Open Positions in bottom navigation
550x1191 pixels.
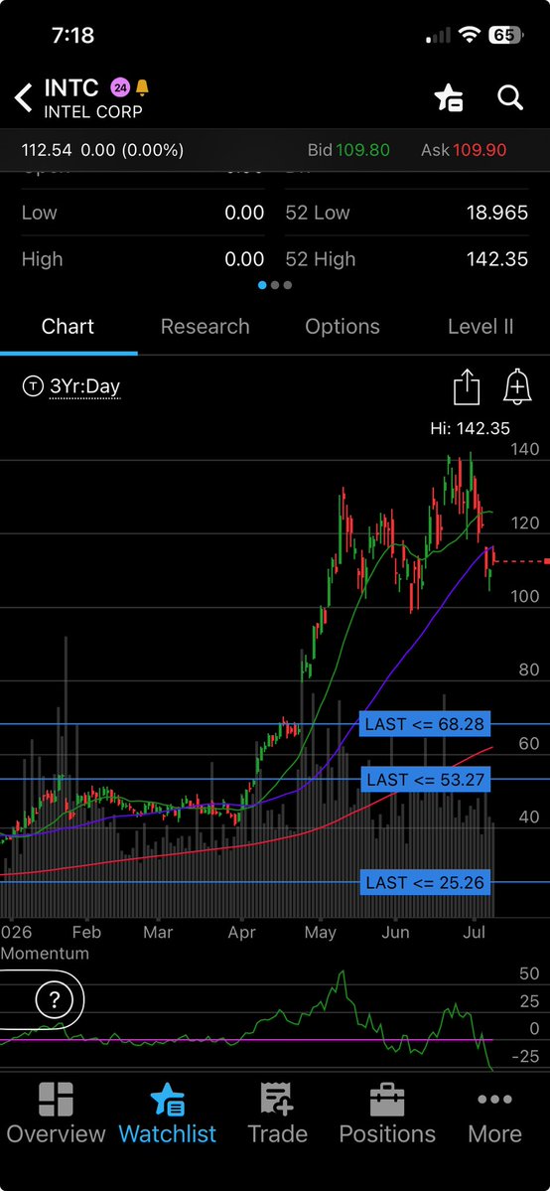[386, 1115]
